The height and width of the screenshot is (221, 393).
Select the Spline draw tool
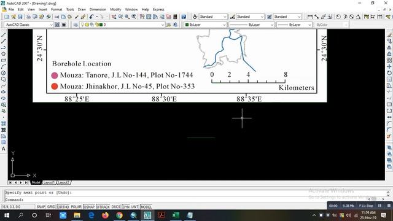point(4,85)
